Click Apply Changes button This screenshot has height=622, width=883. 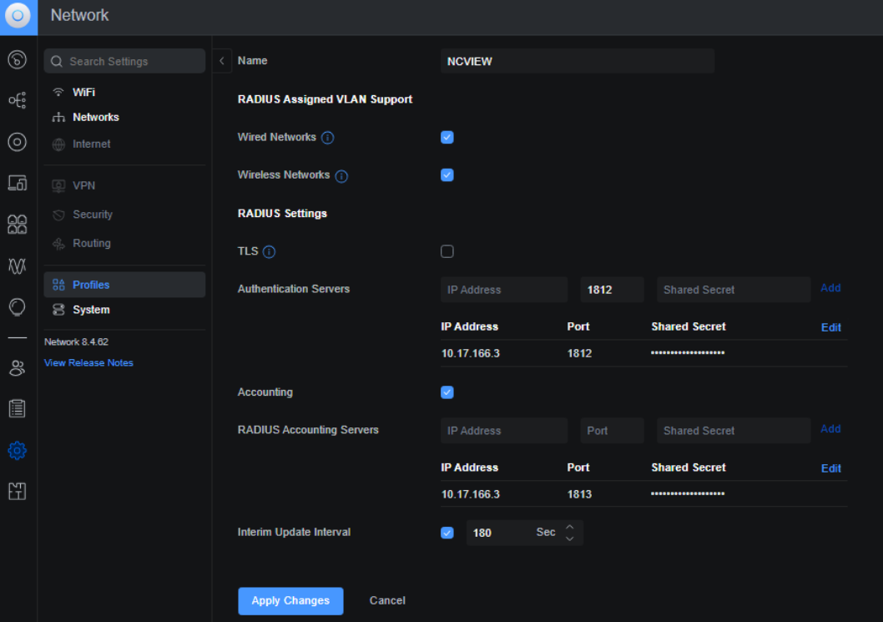coord(290,601)
